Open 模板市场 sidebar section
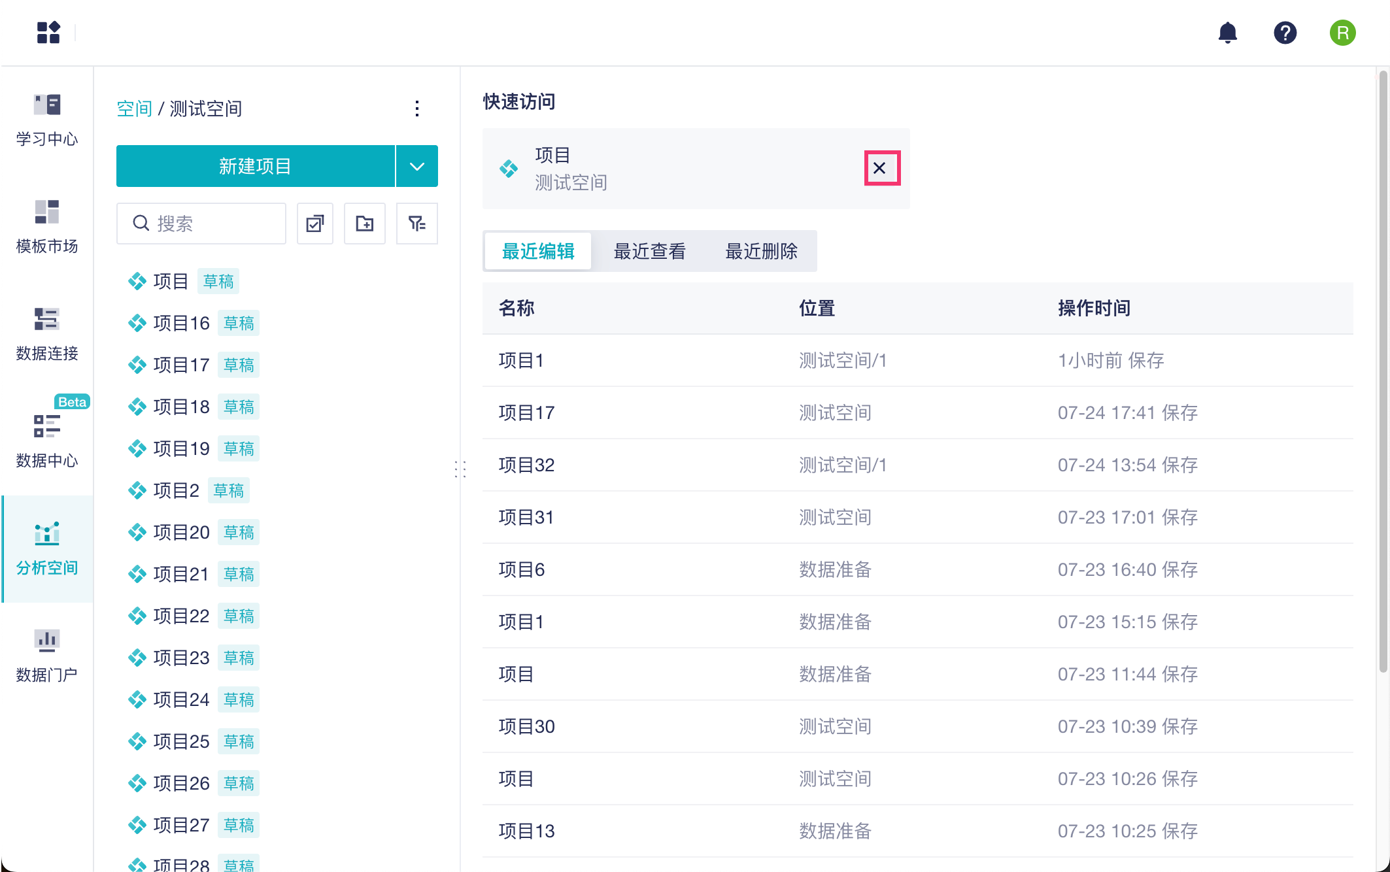The width and height of the screenshot is (1390, 872). pos(47,227)
